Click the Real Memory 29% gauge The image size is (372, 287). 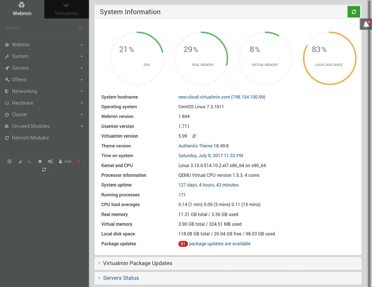click(x=201, y=58)
